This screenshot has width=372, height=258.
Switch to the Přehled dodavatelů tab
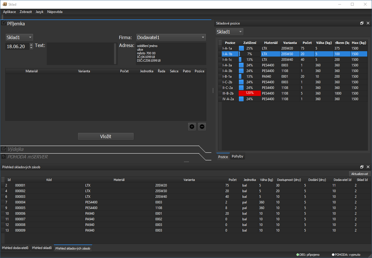pos(15,248)
